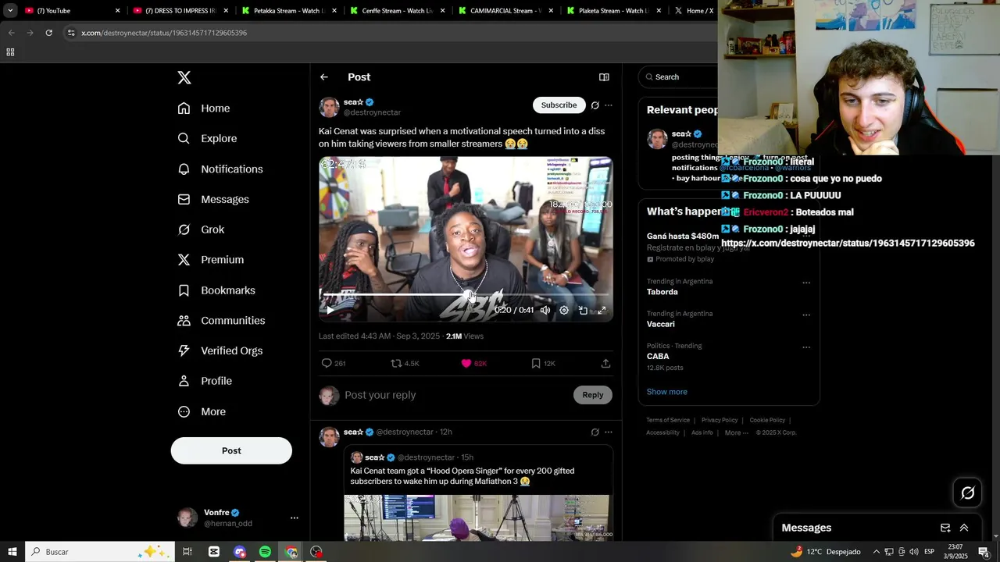Viewport: 1000px width, 562px height.
Task: Open the Accessibility footer link
Action: click(662, 432)
